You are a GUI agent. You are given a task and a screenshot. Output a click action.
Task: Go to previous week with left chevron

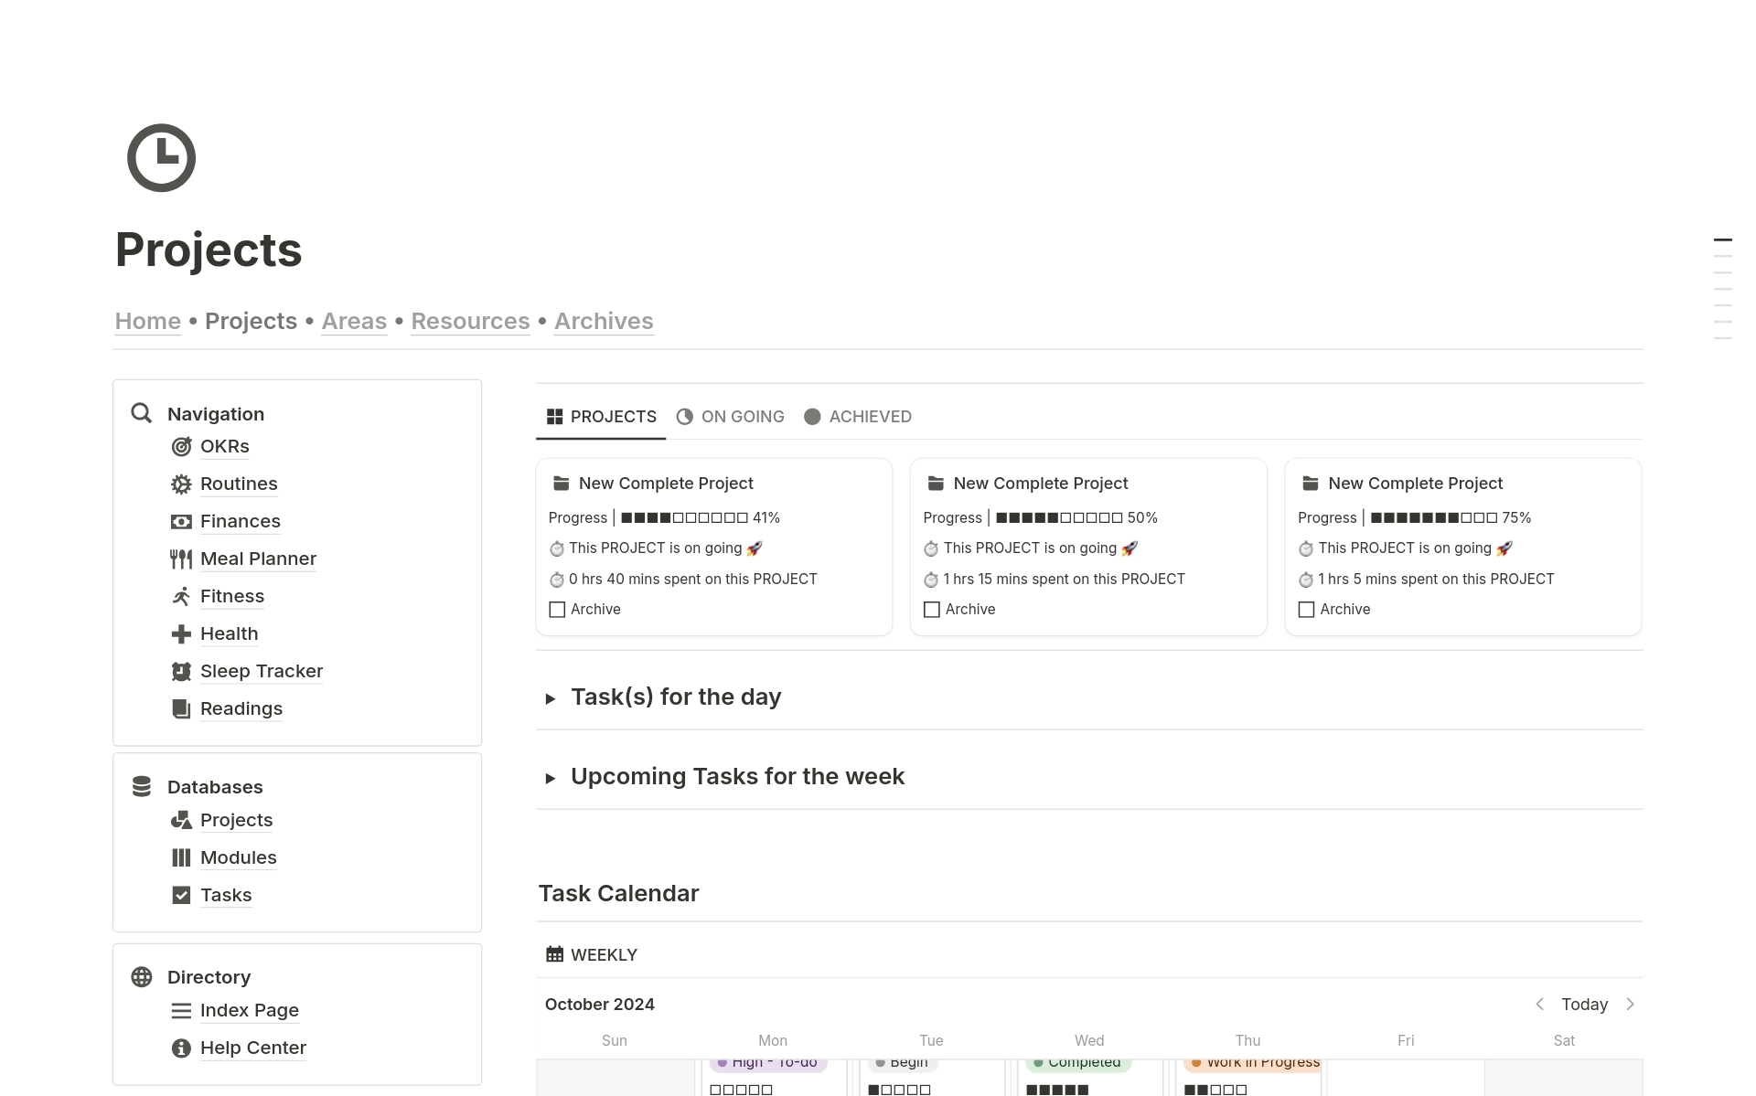1540,1004
